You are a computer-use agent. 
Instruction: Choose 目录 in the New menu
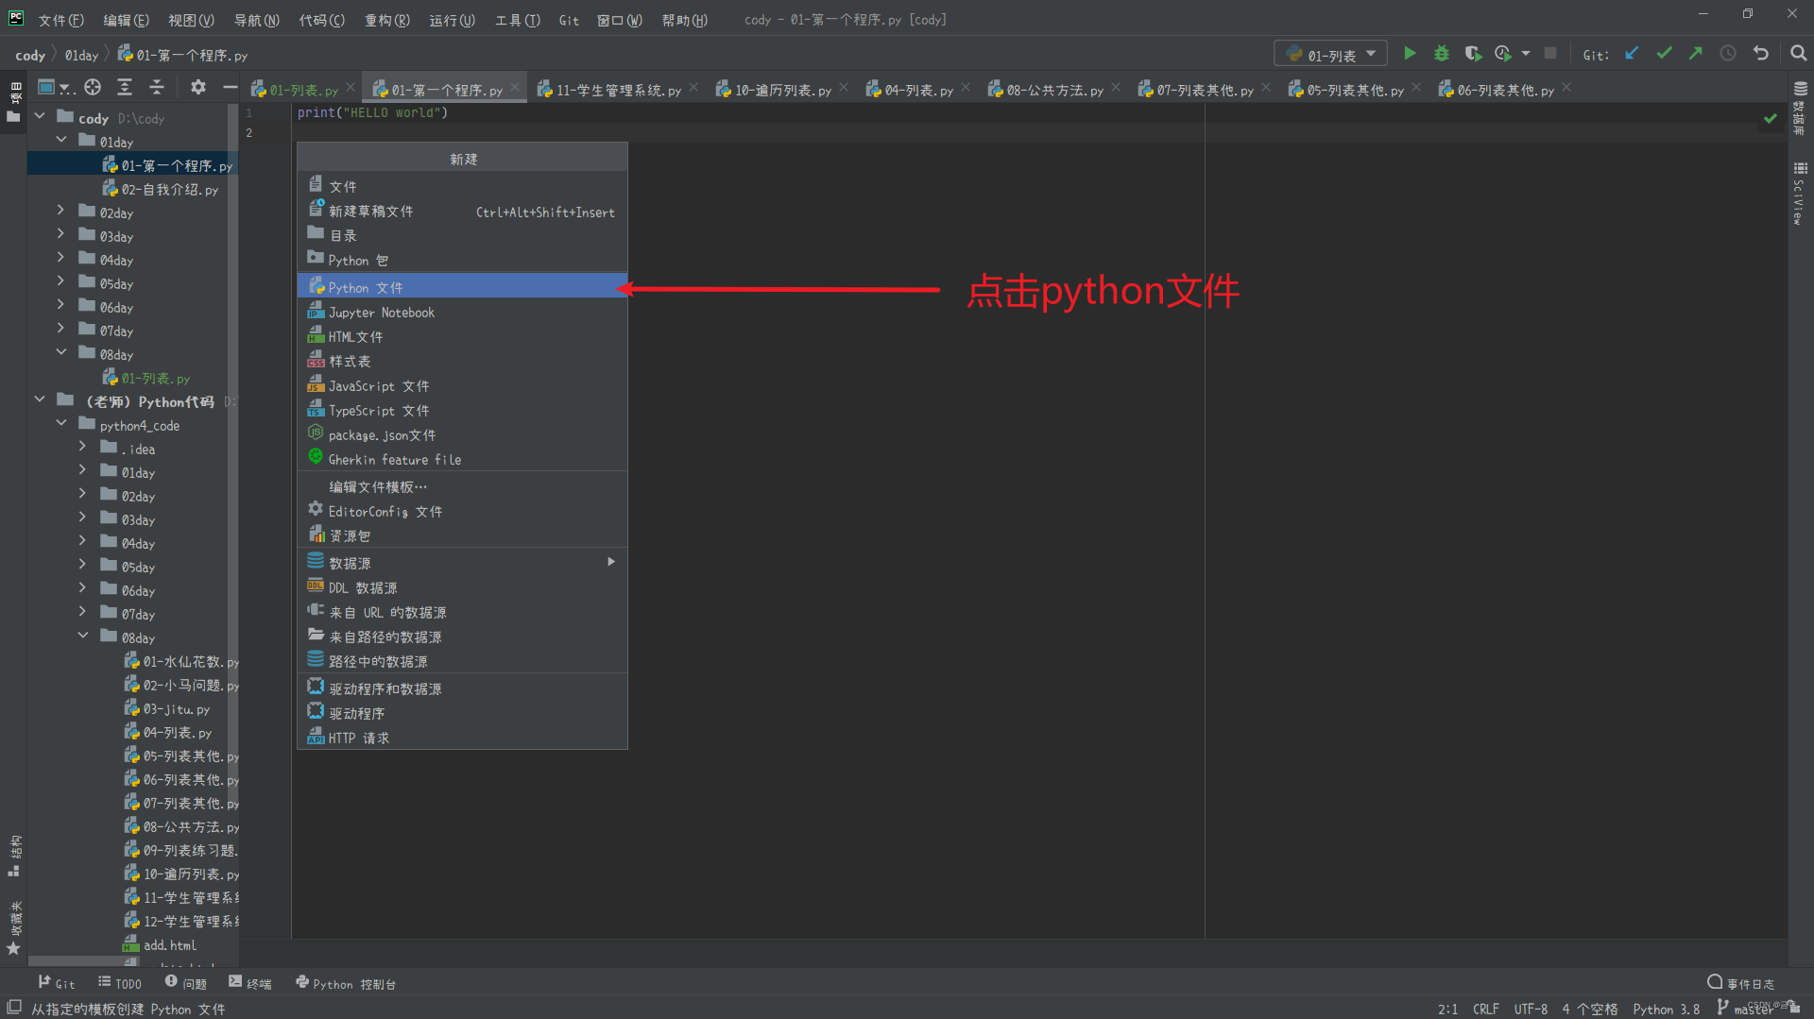tap(462, 235)
